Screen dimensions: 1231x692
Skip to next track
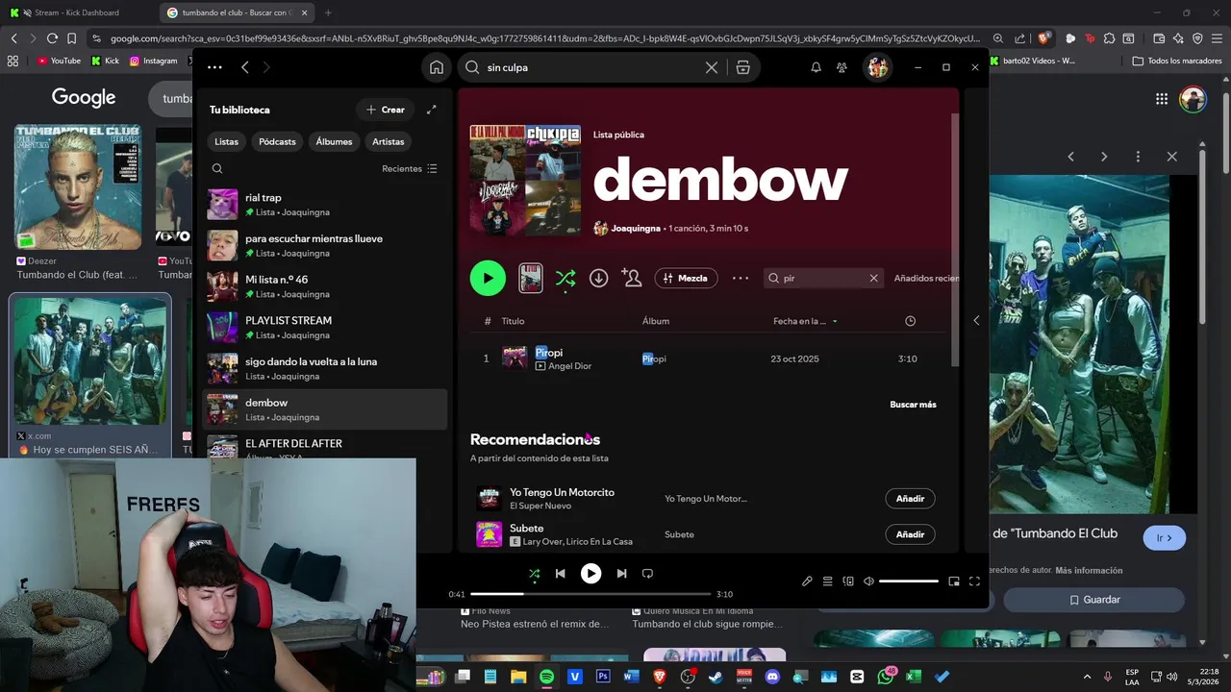point(621,574)
